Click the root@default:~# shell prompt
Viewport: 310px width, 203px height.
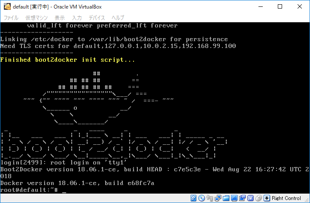tap(29, 190)
